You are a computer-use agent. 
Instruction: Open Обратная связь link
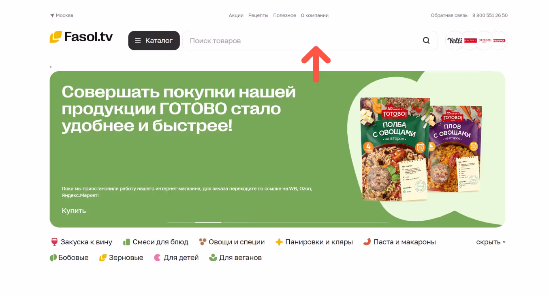pos(449,15)
